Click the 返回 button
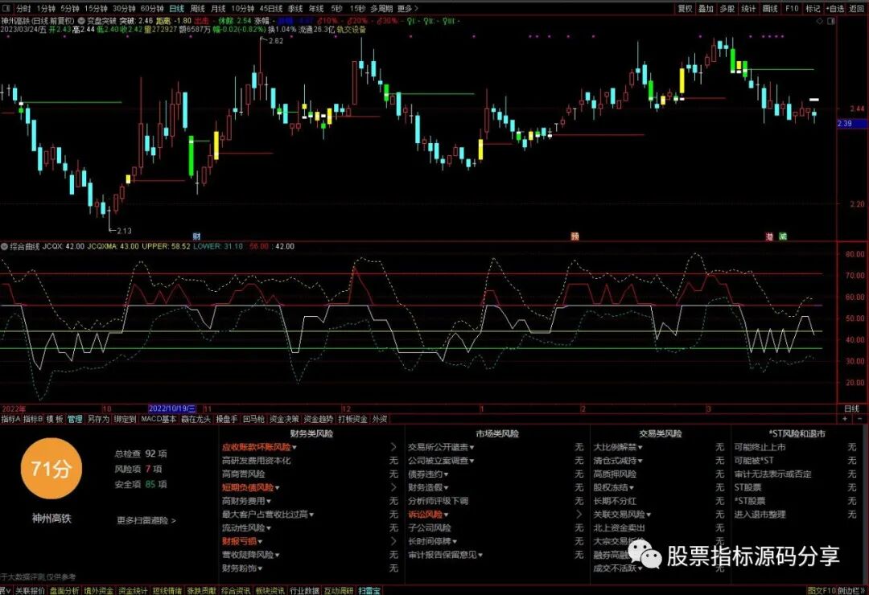Screen dimensions: 869x595 [857, 8]
